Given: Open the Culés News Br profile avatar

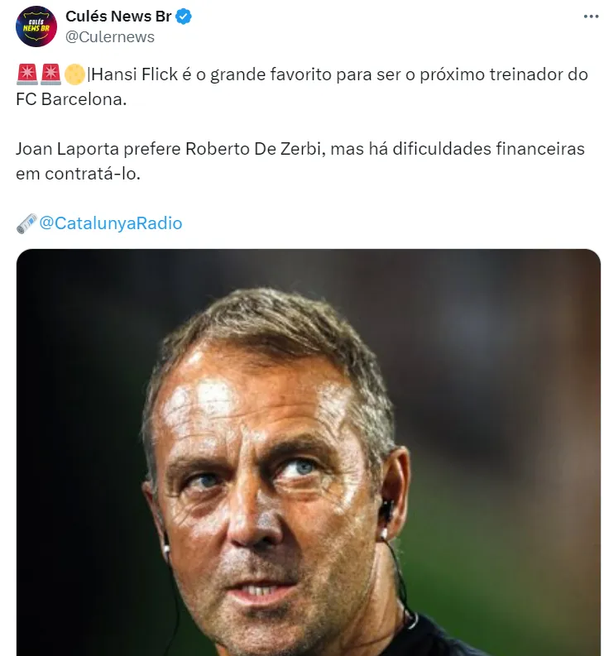Looking at the screenshot, I should click(x=36, y=26).
